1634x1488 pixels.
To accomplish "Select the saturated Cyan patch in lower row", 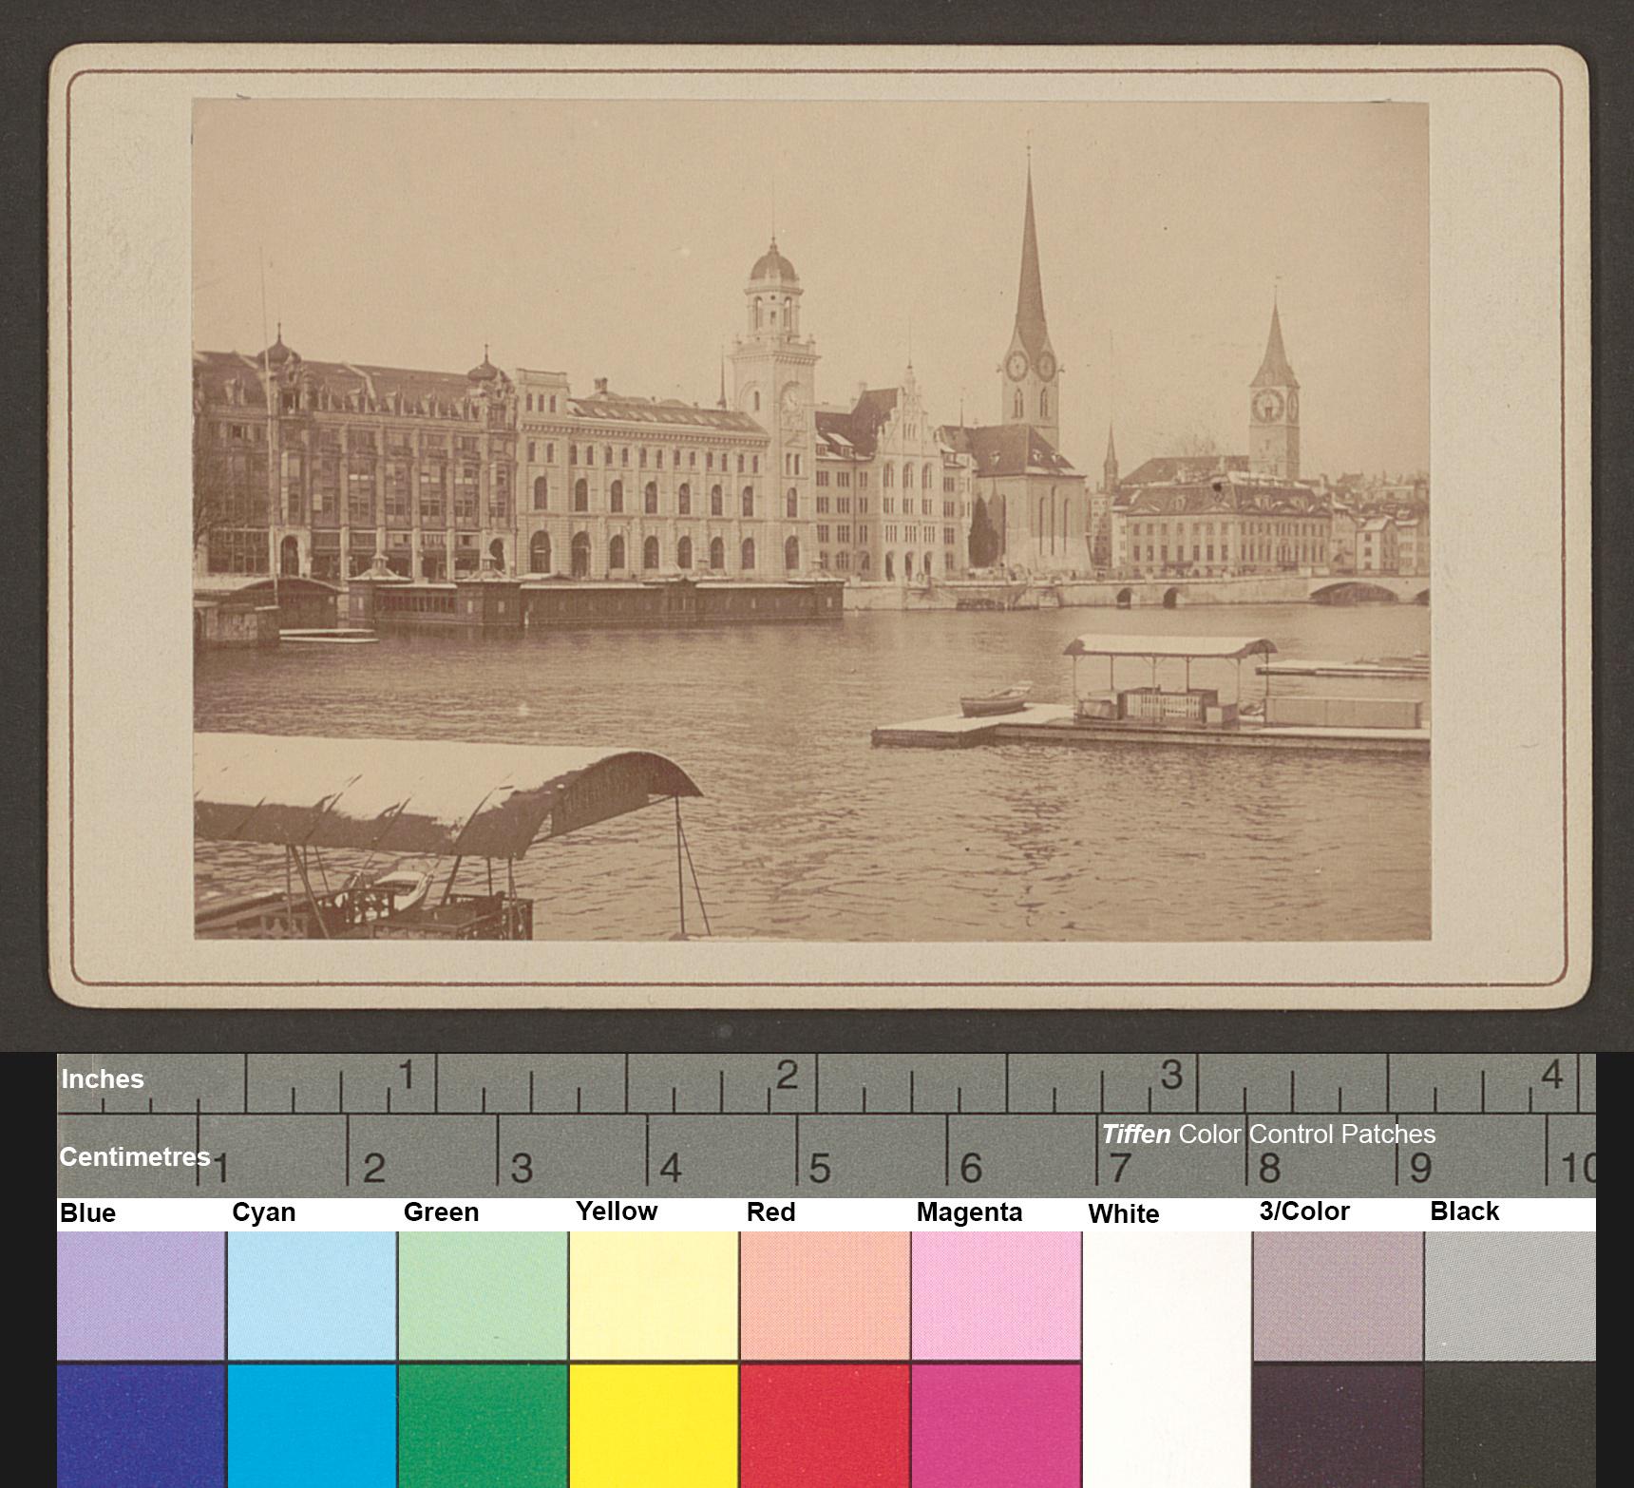I will 312,1426.
